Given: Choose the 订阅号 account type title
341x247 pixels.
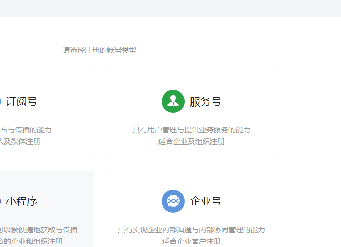Looking at the screenshot, I should [22, 101].
